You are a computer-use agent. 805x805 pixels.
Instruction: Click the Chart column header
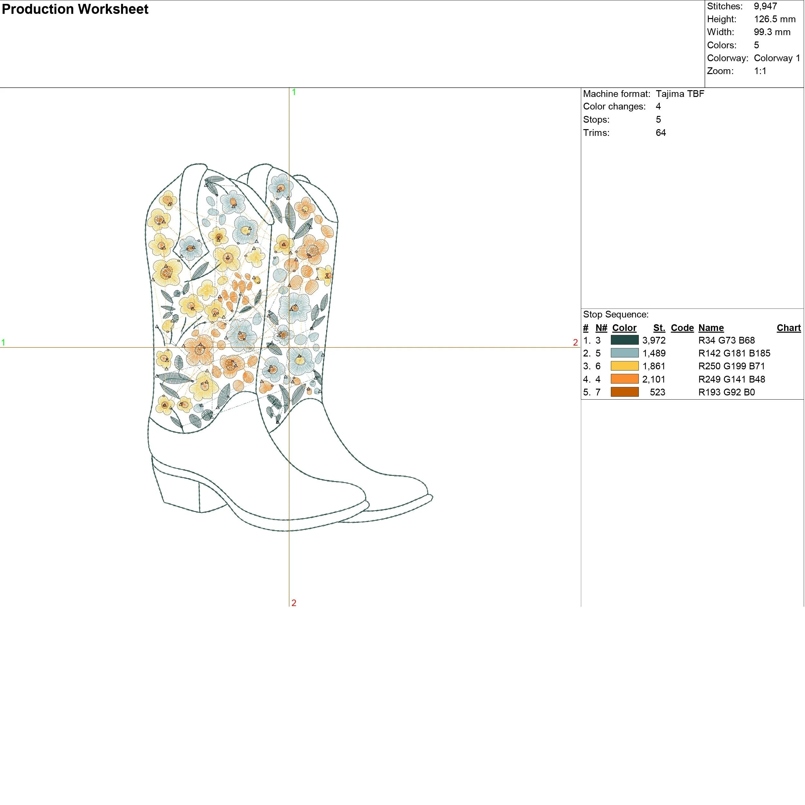[x=788, y=327]
